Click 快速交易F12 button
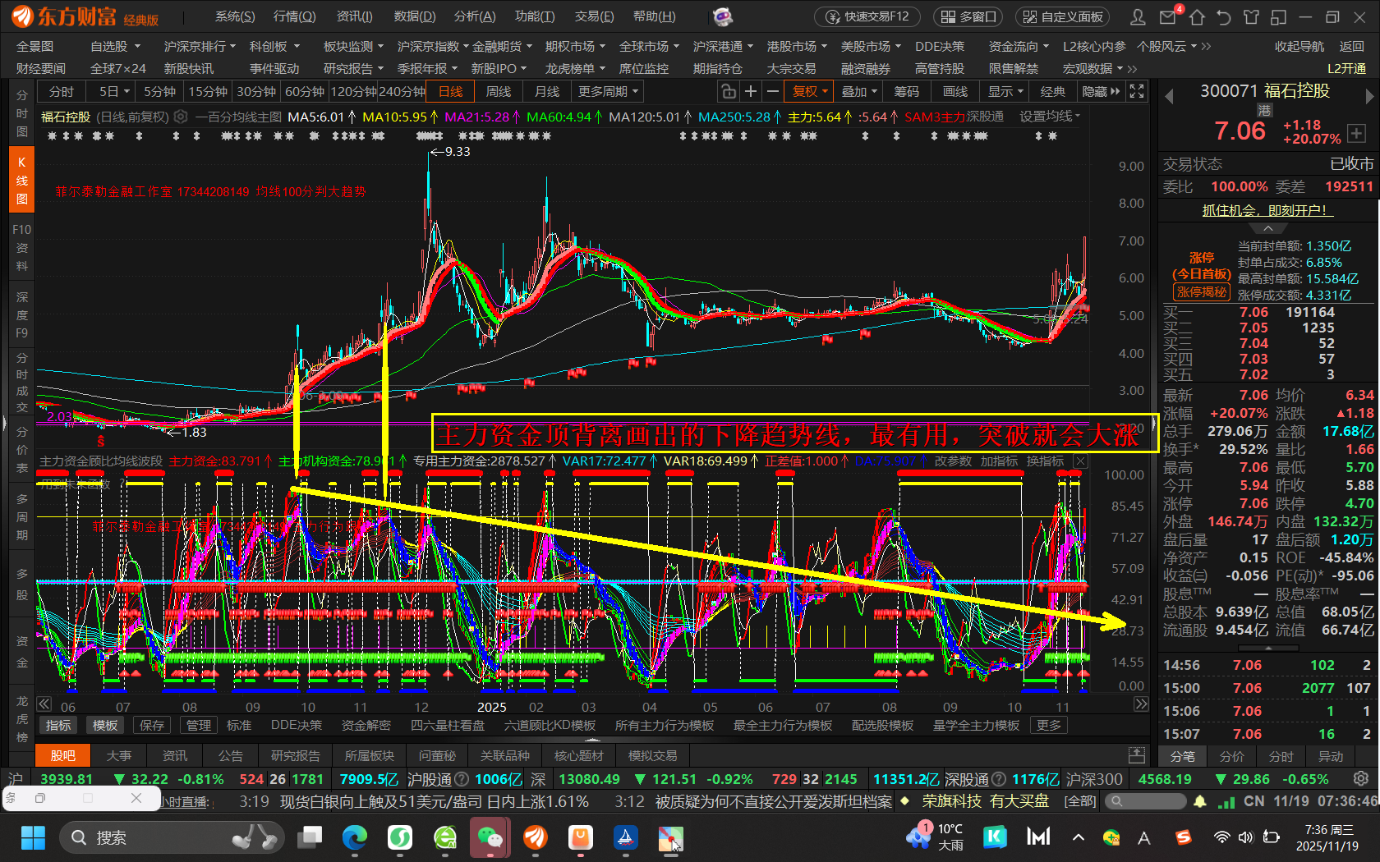1380x862 pixels. [867, 16]
